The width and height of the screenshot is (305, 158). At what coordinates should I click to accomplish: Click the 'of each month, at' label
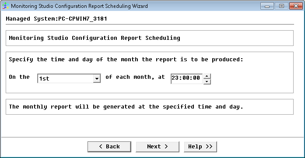(x=135, y=77)
